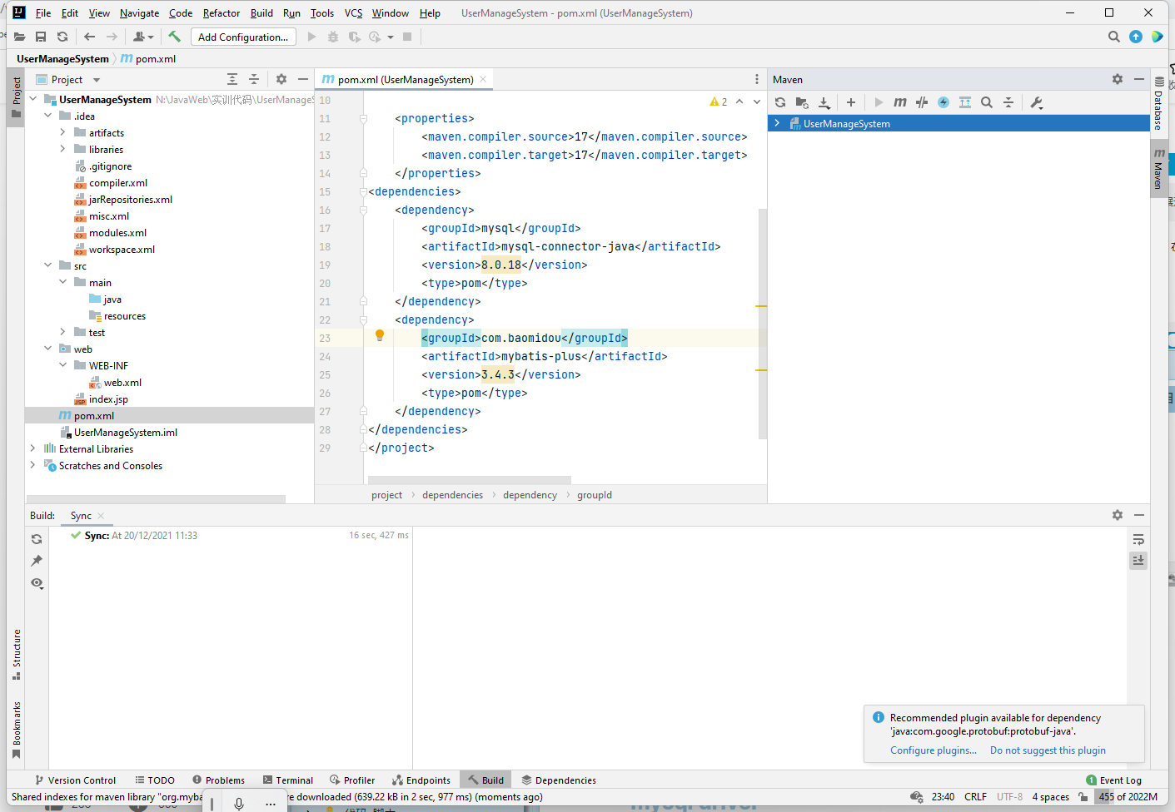The height and width of the screenshot is (812, 1175).
Task: Open the Terminal tool window
Action: click(x=288, y=780)
